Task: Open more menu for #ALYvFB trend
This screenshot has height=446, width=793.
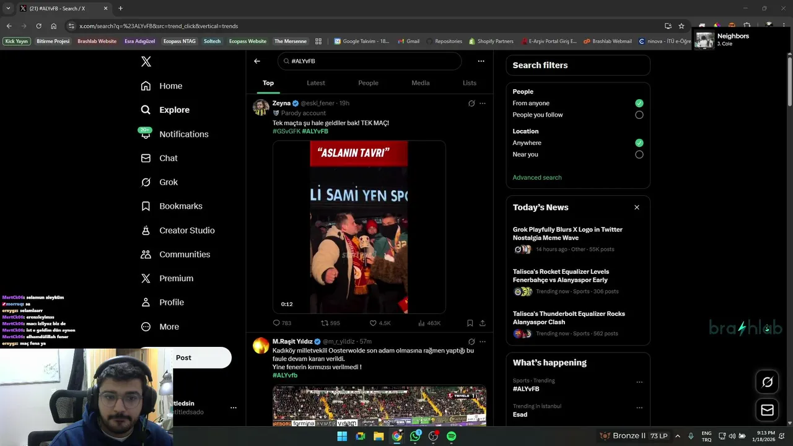Action: pyautogui.click(x=639, y=382)
